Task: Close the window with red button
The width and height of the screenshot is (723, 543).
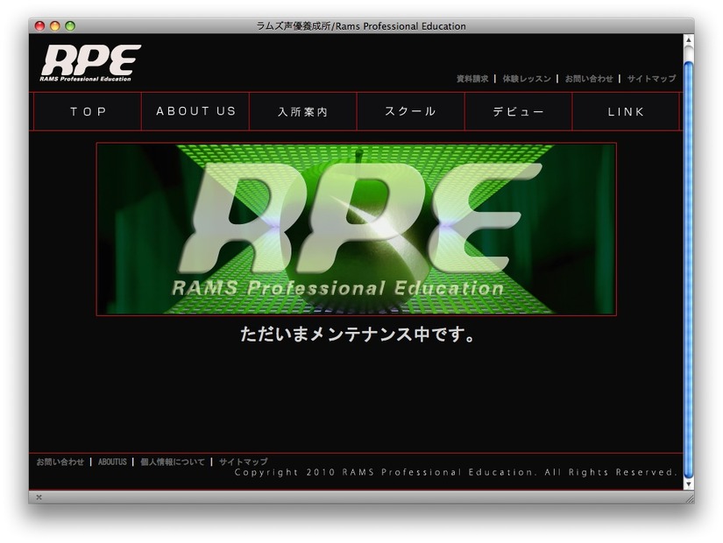Action: click(x=40, y=25)
